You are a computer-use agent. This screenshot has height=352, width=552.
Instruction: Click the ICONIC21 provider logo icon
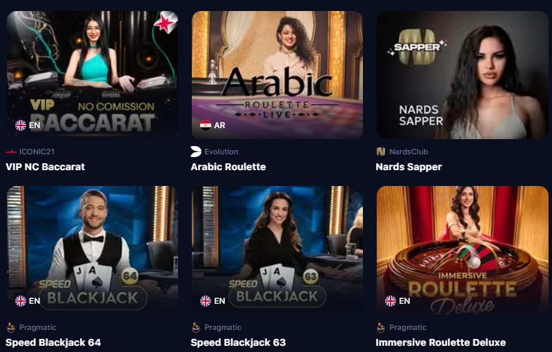coord(11,152)
